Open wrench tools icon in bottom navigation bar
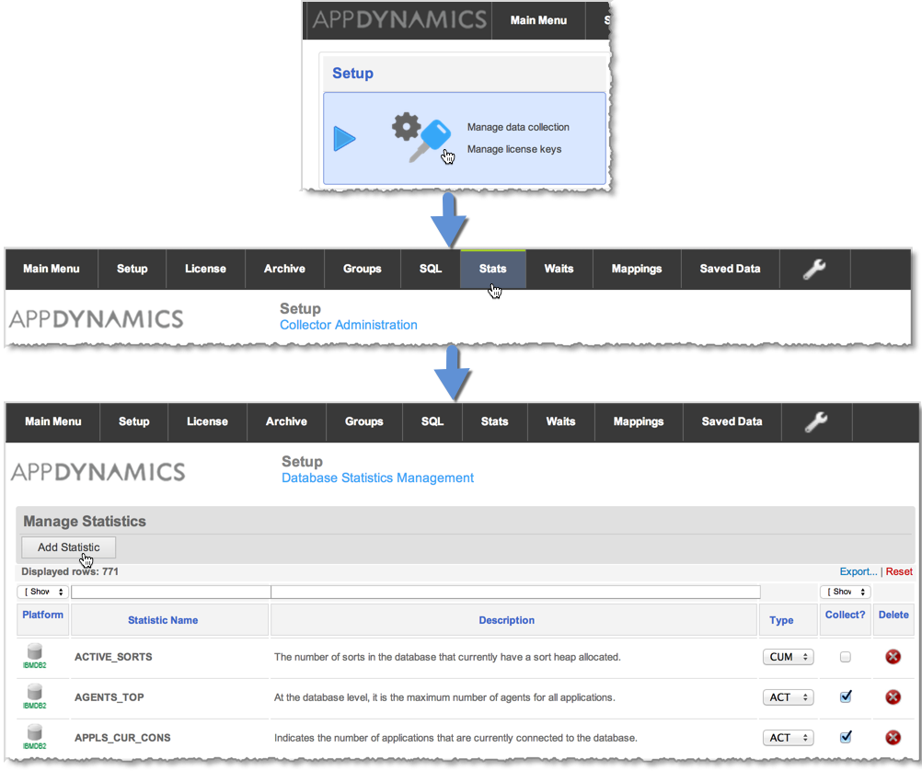 click(x=816, y=421)
